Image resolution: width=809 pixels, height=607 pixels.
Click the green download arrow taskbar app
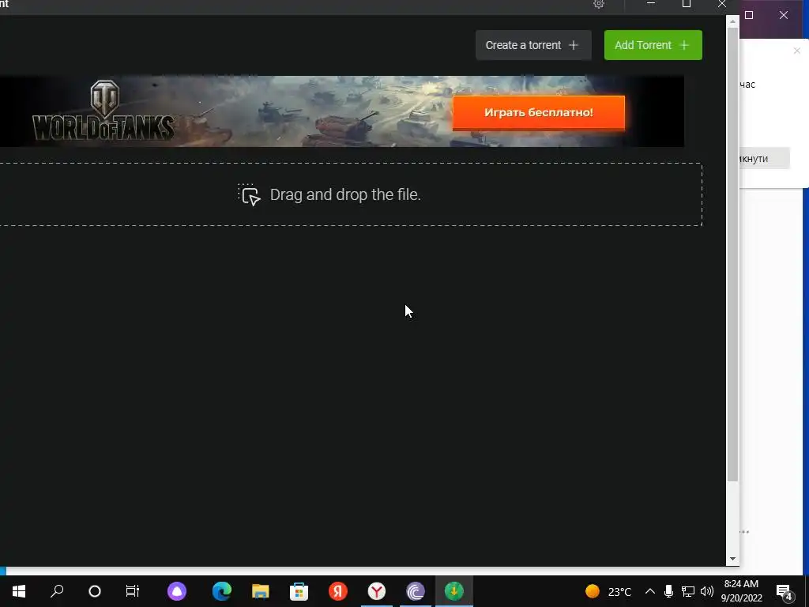[454, 591]
